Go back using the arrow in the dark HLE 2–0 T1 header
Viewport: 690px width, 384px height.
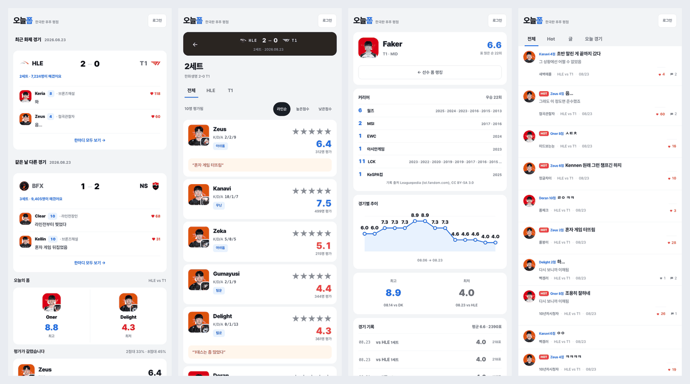tap(195, 44)
